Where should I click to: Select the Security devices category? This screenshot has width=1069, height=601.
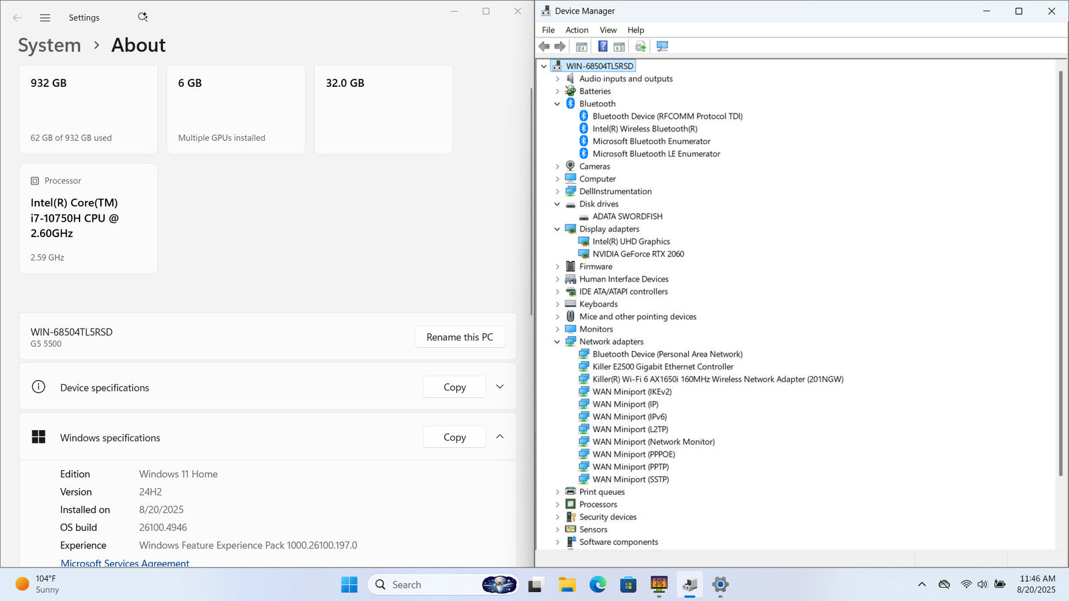(x=607, y=517)
